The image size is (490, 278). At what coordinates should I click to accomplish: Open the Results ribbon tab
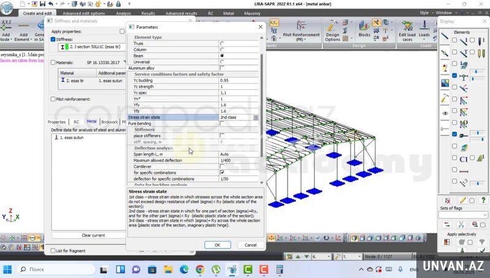pos(148,13)
